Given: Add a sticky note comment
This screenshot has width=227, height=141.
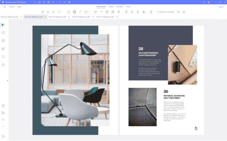Looking at the screenshot, I should point(96,12).
